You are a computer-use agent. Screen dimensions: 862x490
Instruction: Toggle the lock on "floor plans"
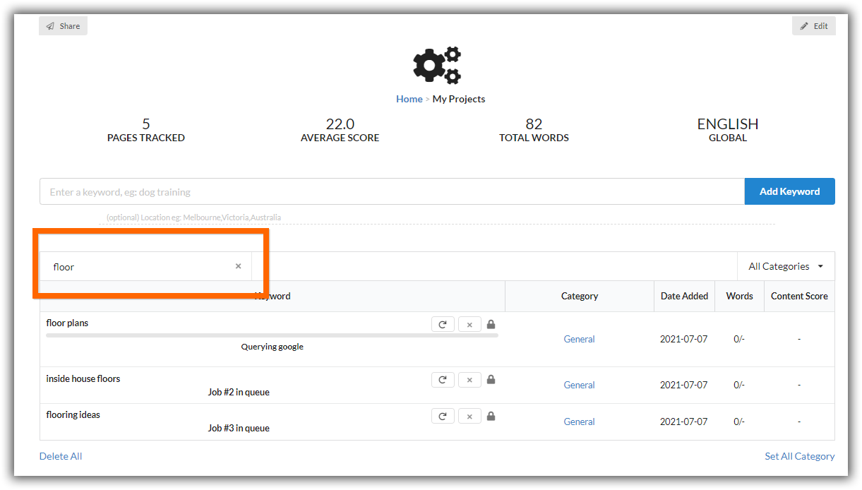[491, 323]
